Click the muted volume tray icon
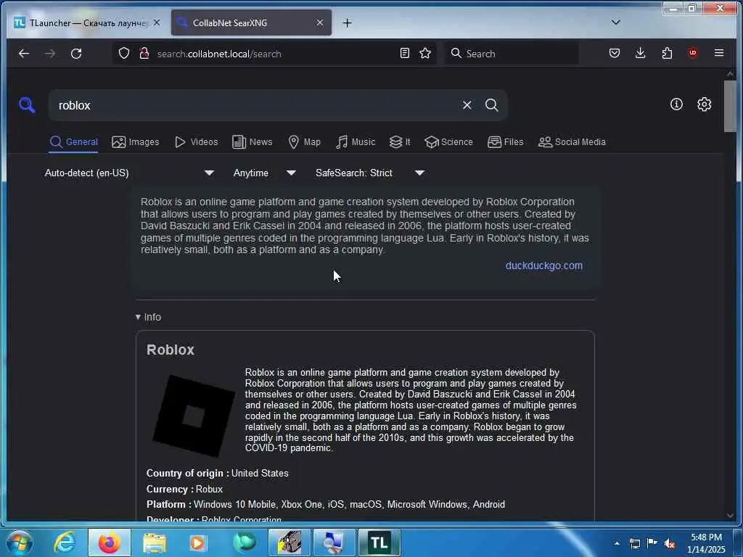The height and width of the screenshot is (557, 743). coord(669,543)
